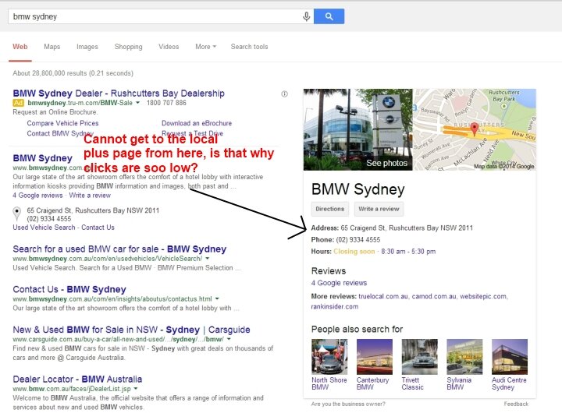Expand the More dropdown menu
Viewport: 562px width, 413px height.
[206, 47]
